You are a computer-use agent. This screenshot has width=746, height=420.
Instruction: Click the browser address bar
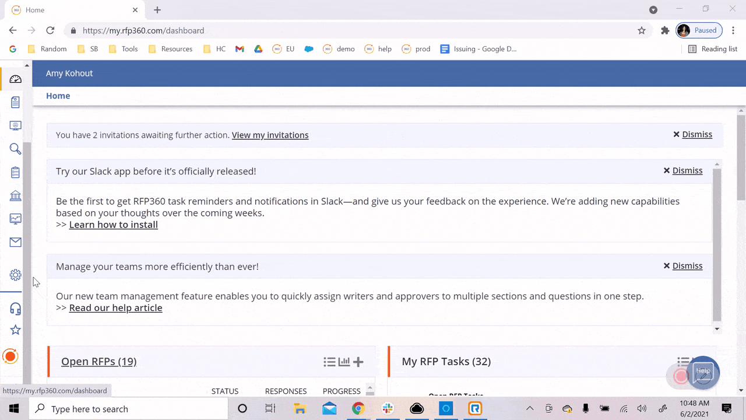[x=350, y=30]
